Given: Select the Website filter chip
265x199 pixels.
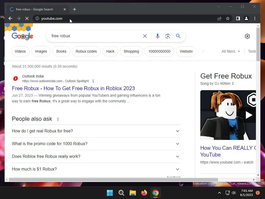Looking at the screenshot, I should [x=186, y=51].
